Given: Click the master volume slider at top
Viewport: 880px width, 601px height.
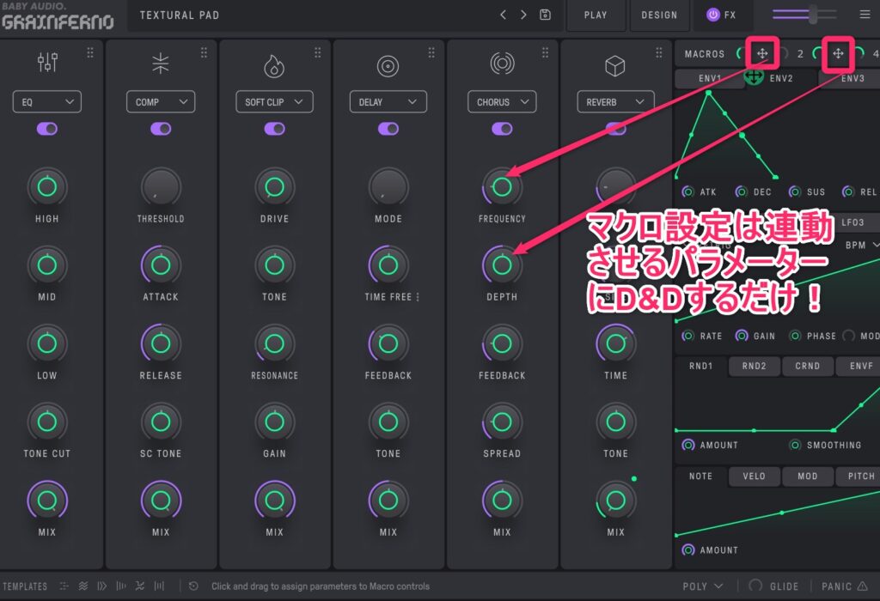Looking at the screenshot, I should 804,14.
